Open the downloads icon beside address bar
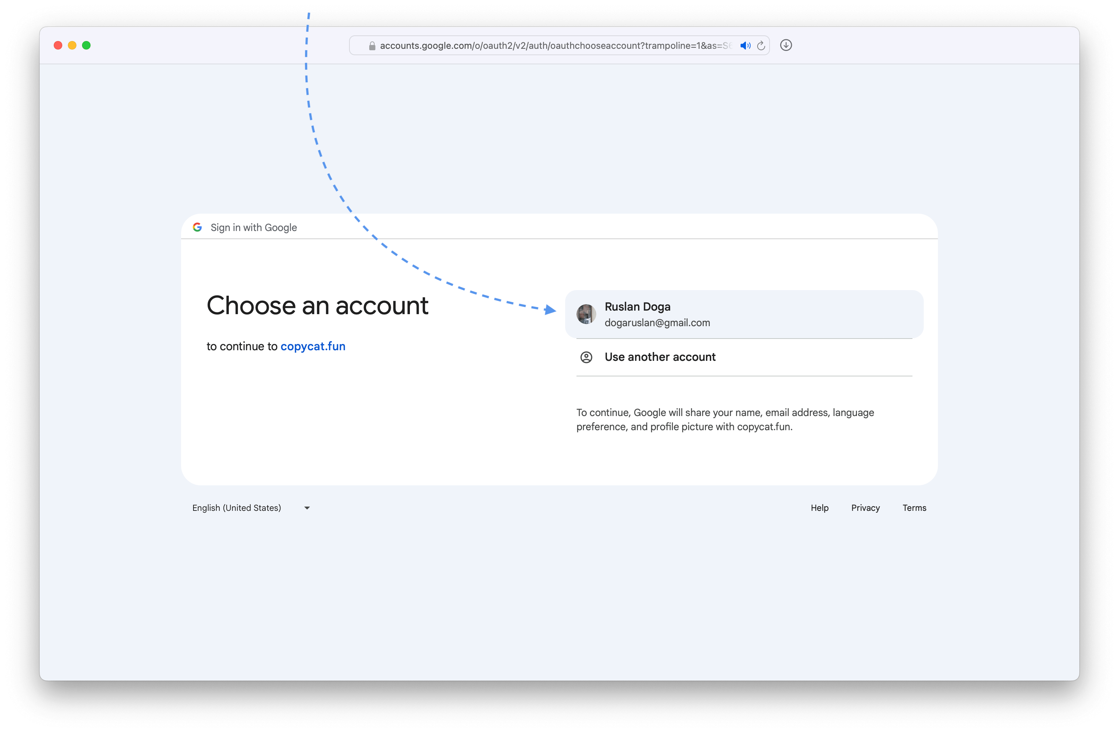 [785, 45]
